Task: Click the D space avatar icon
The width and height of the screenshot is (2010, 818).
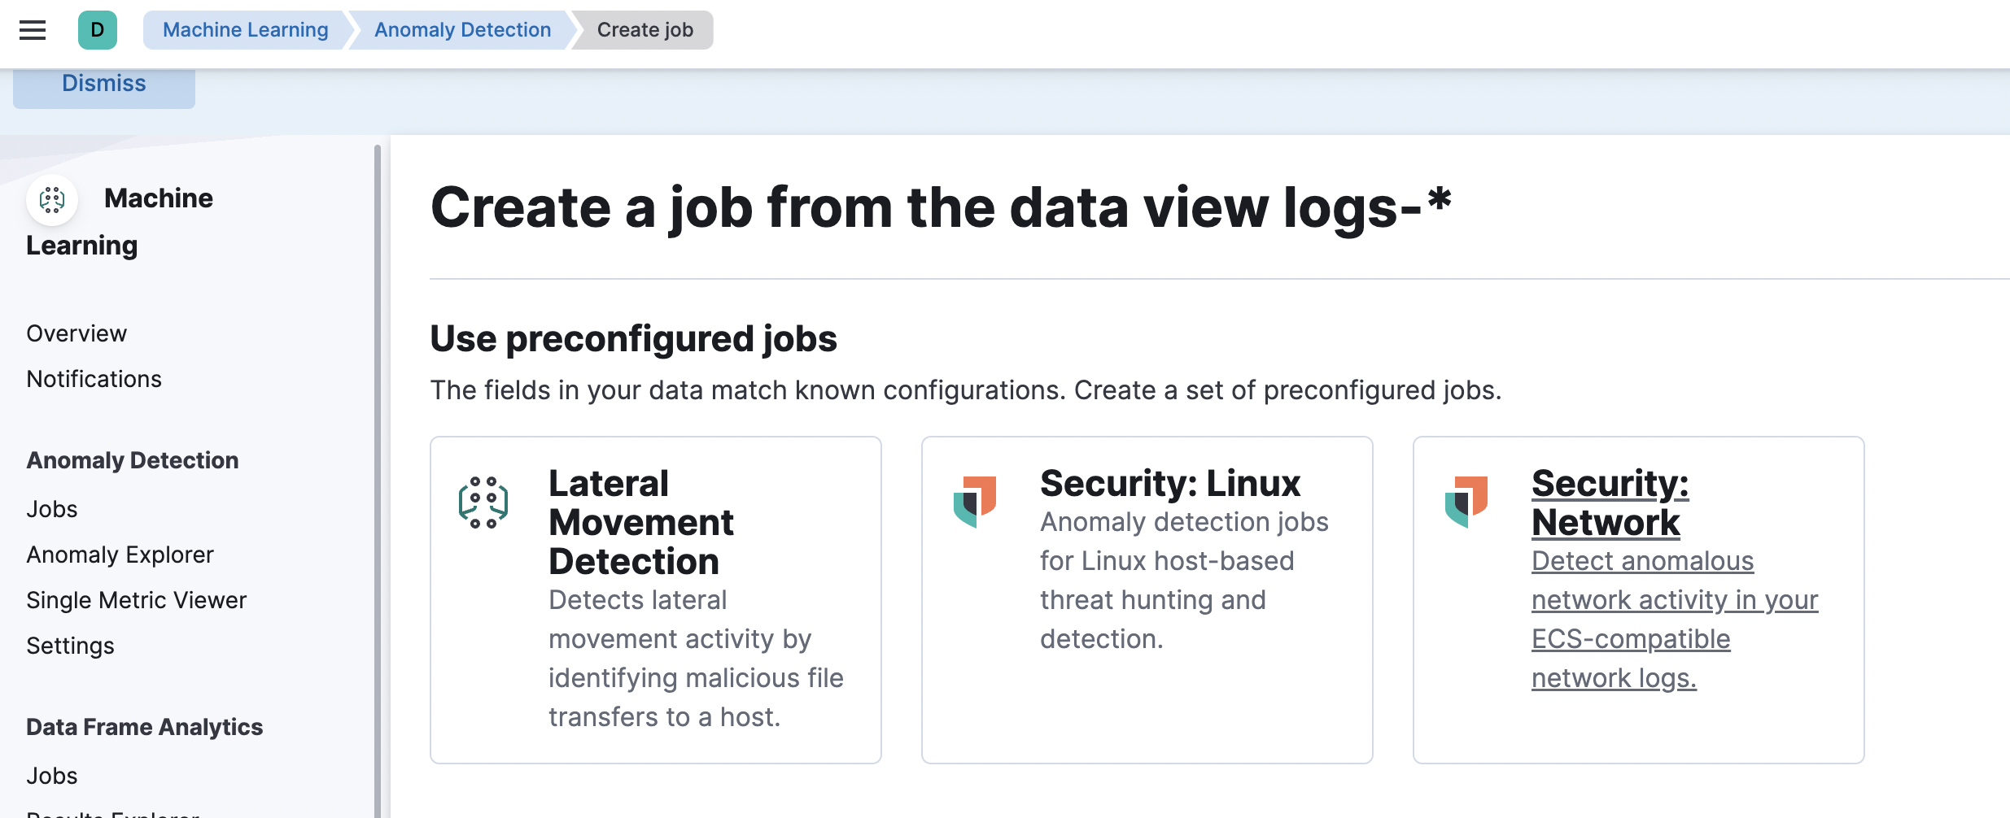Action: (98, 30)
